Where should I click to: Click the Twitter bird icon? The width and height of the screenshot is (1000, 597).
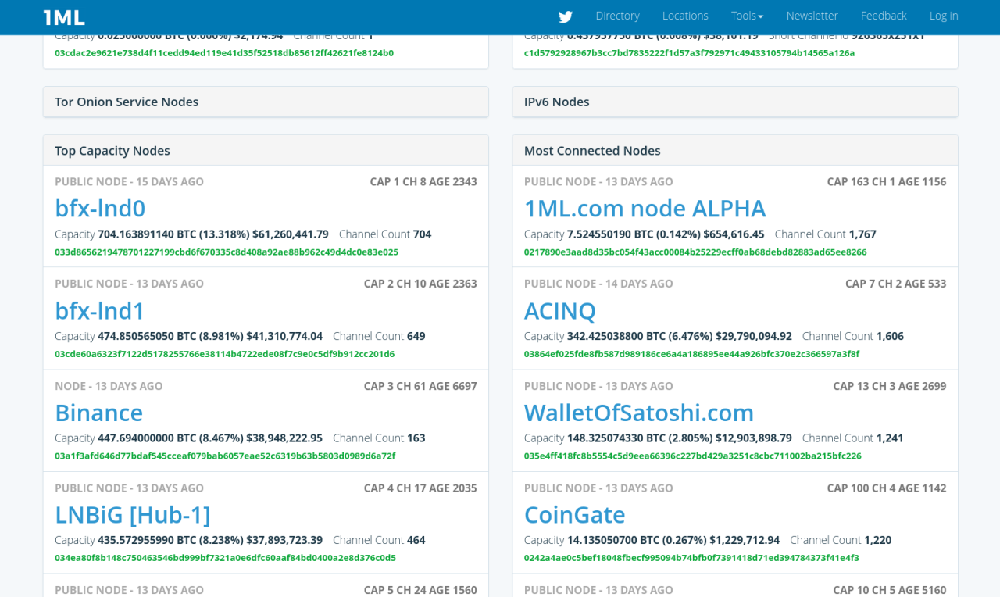click(x=566, y=16)
